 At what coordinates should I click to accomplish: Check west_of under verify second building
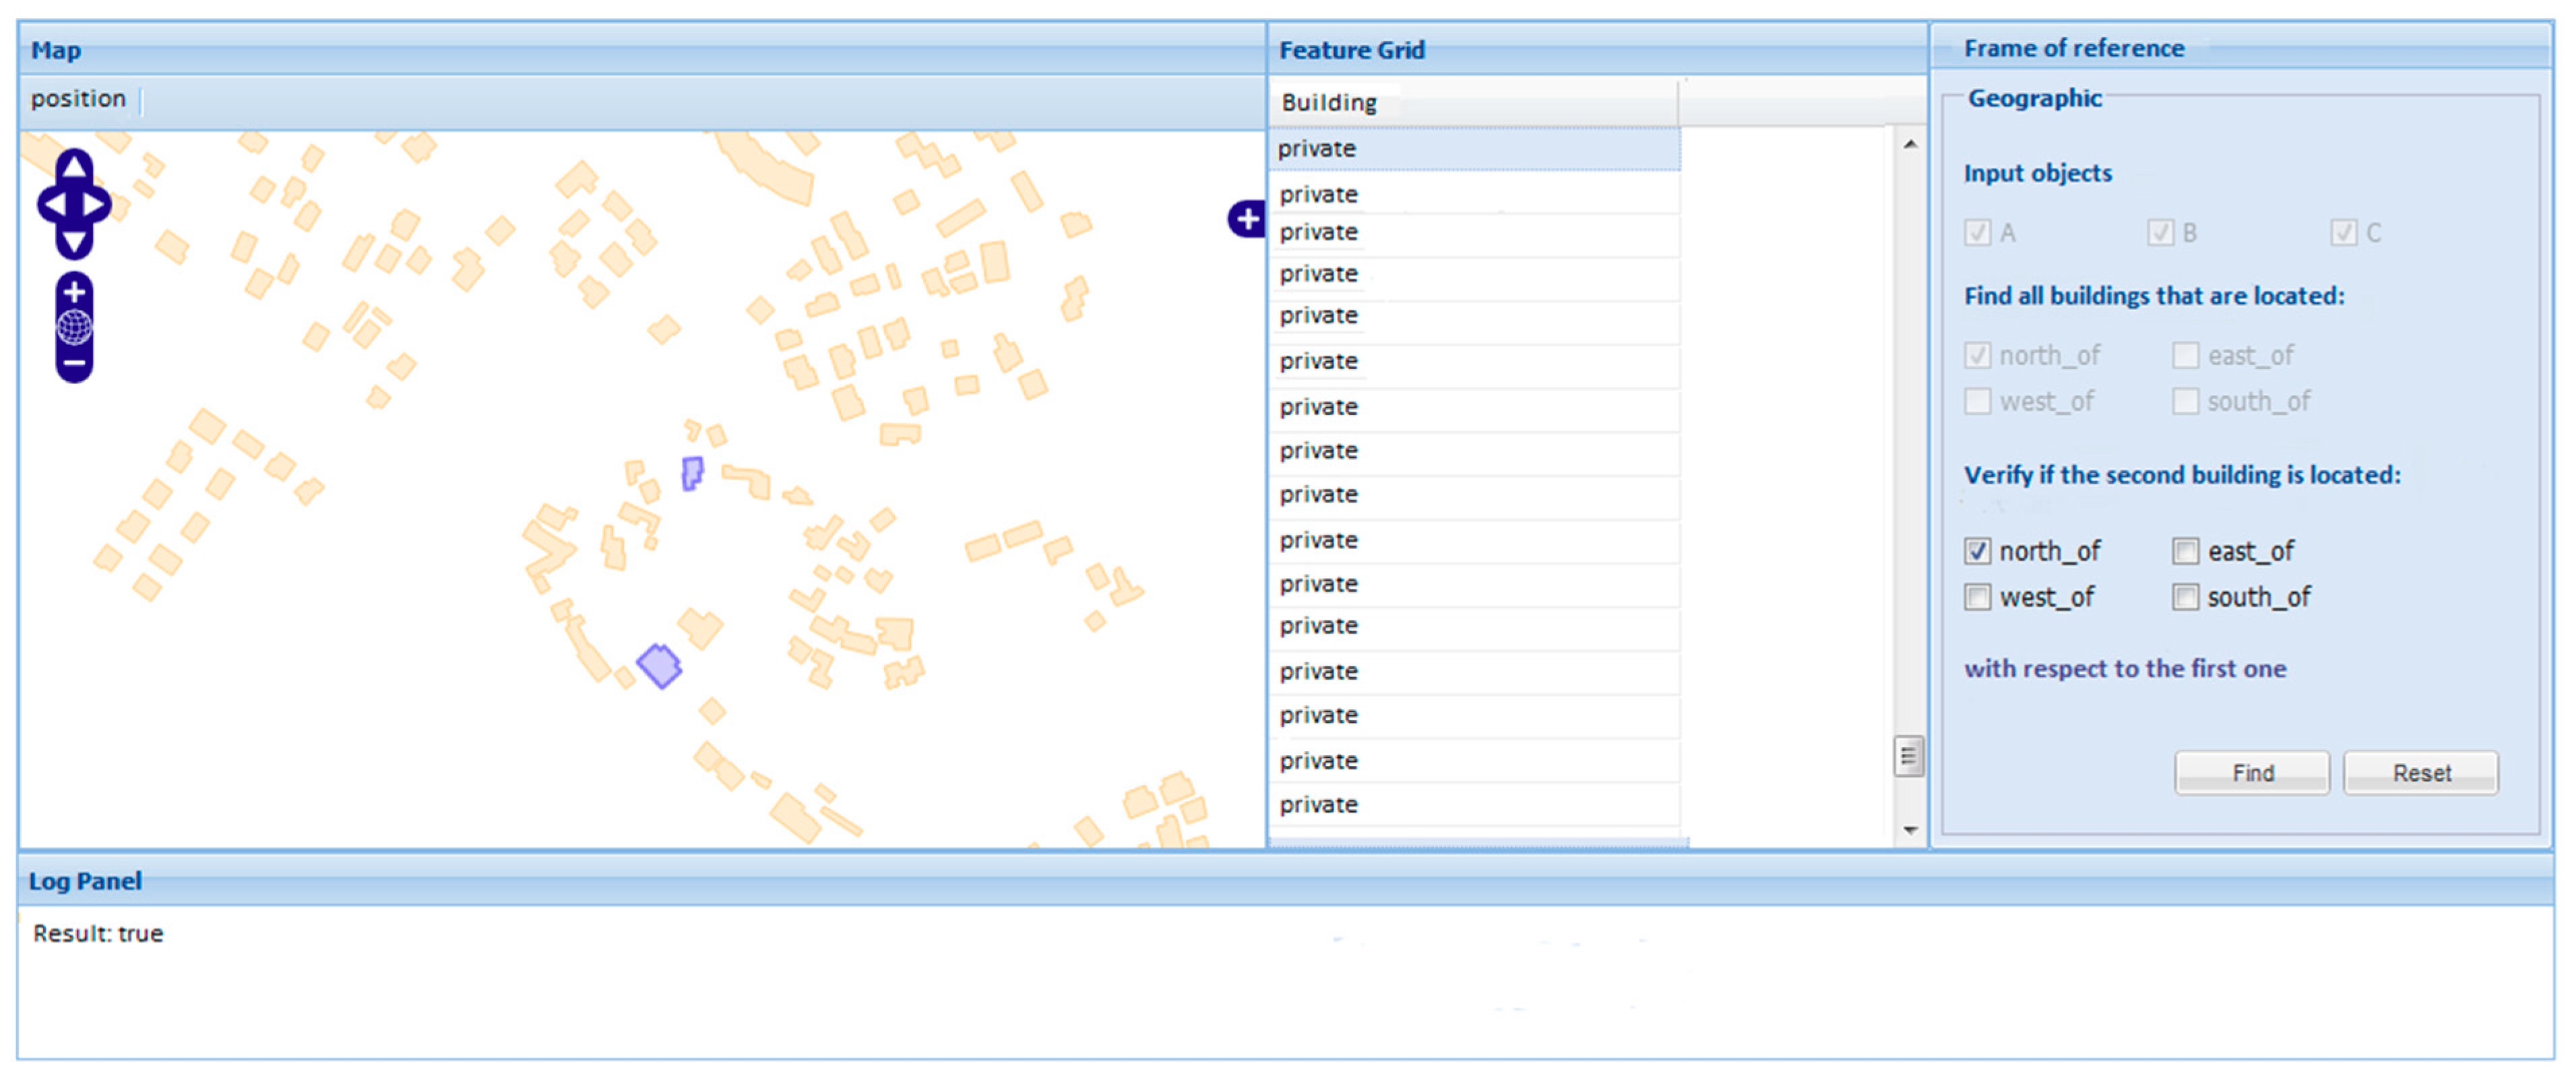[1977, 597]
